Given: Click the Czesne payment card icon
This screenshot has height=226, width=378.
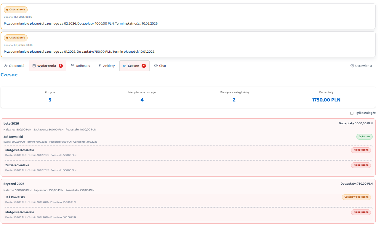Looking at the screenshot, I should pyautogui.click(x=125, y=66).
